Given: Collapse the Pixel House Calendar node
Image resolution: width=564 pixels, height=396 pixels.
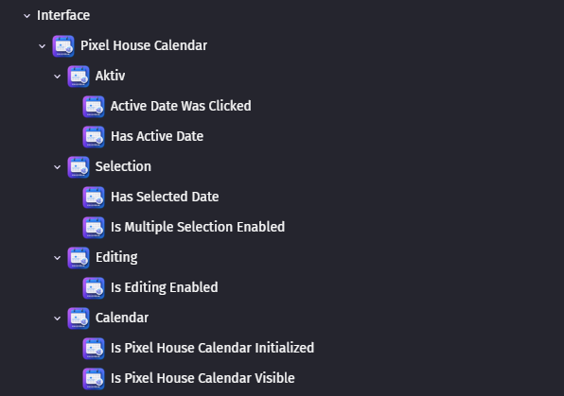Looking at the screenshot, I should [x=42, y=46].
